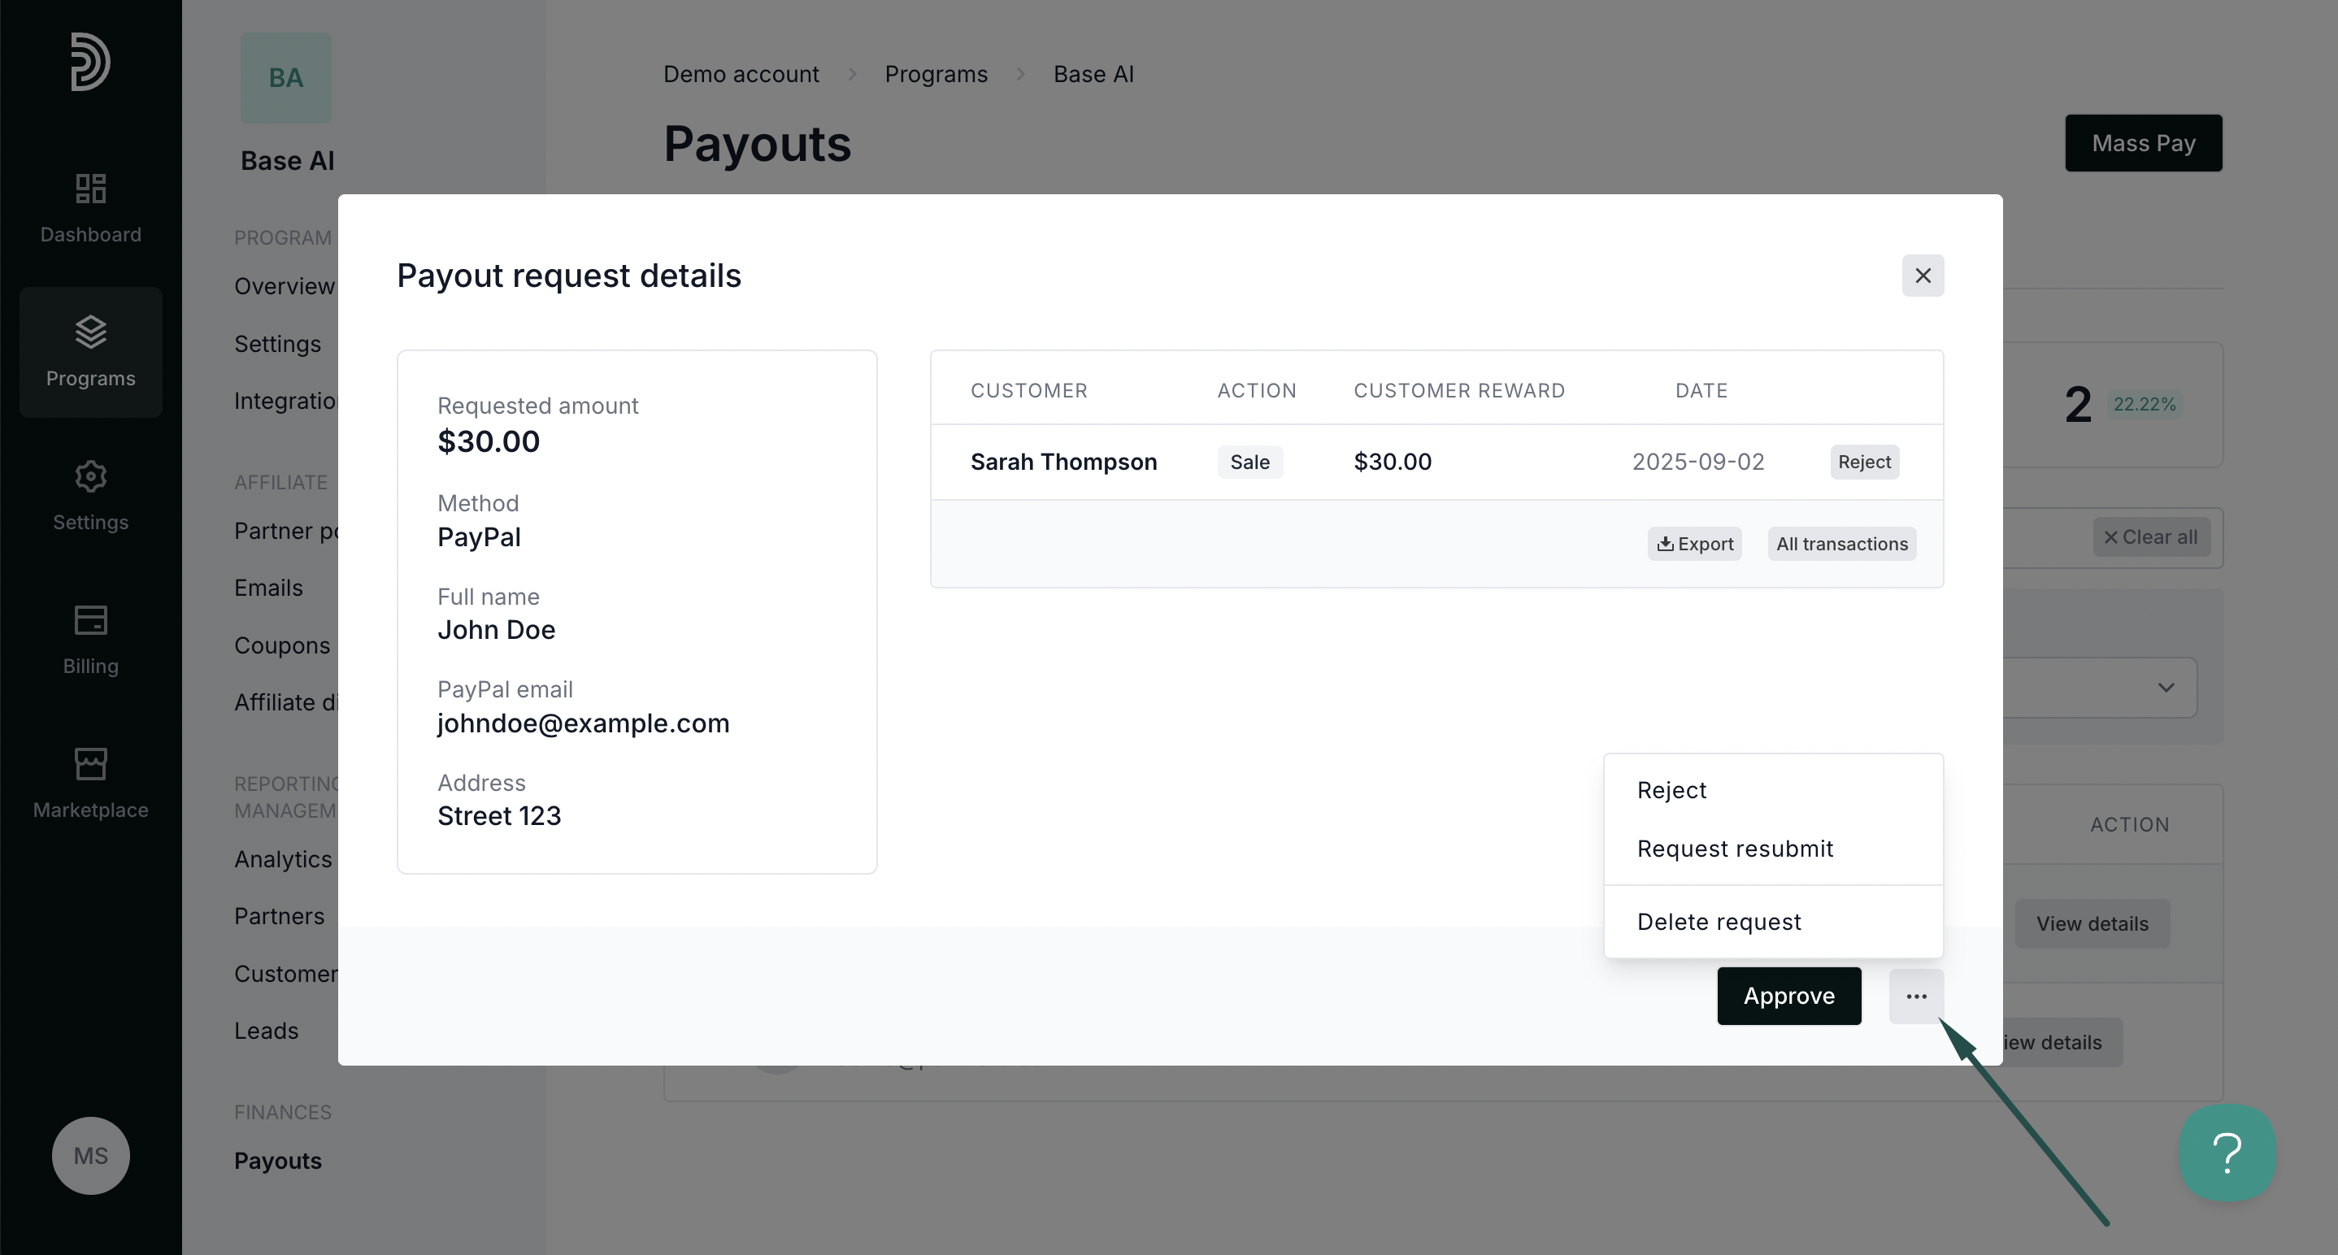Image resolution: width=2338 pixels, height=1255 pixels.
Task: Select the Programs layers icon
Action: click(91, 332)
